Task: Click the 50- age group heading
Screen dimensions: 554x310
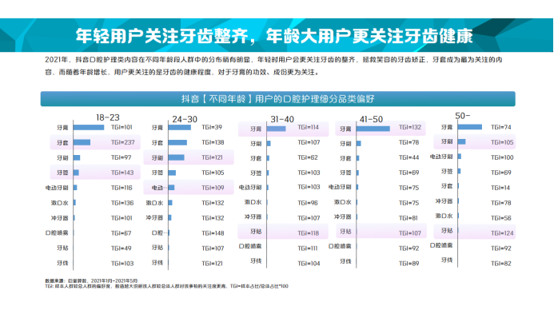Action: [x=463, y=116]
